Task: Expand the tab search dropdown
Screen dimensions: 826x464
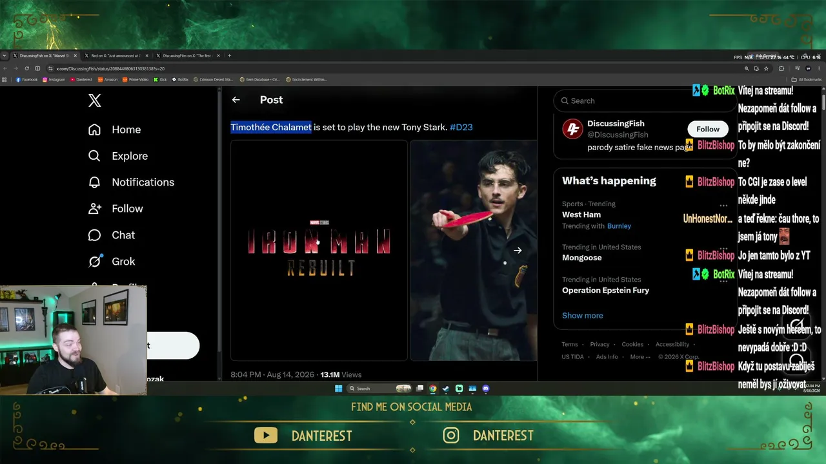Action: pos(5,56)
